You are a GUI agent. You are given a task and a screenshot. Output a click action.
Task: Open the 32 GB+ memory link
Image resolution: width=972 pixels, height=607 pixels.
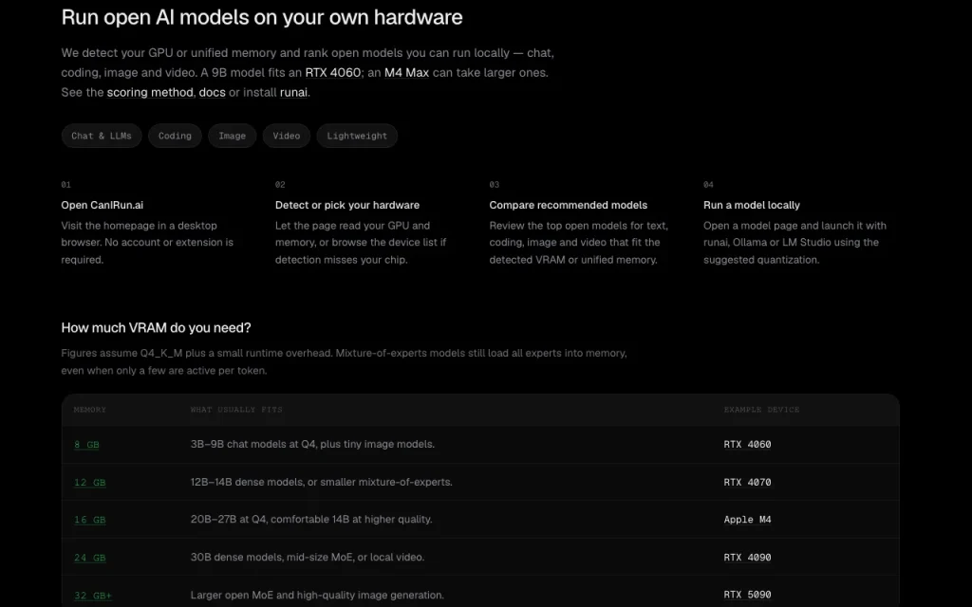tap(93, 596)
